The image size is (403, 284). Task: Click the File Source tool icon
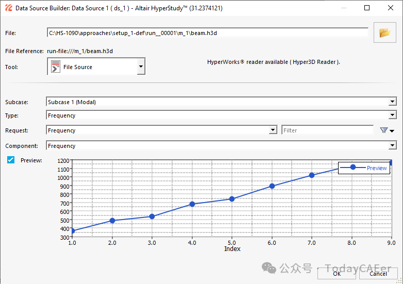(56, 66)
